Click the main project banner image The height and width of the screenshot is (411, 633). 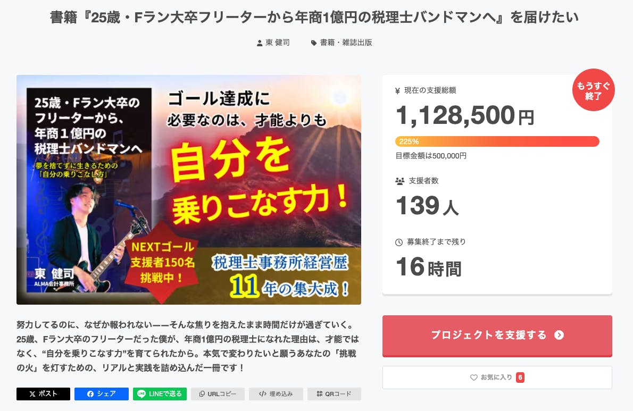189,189
